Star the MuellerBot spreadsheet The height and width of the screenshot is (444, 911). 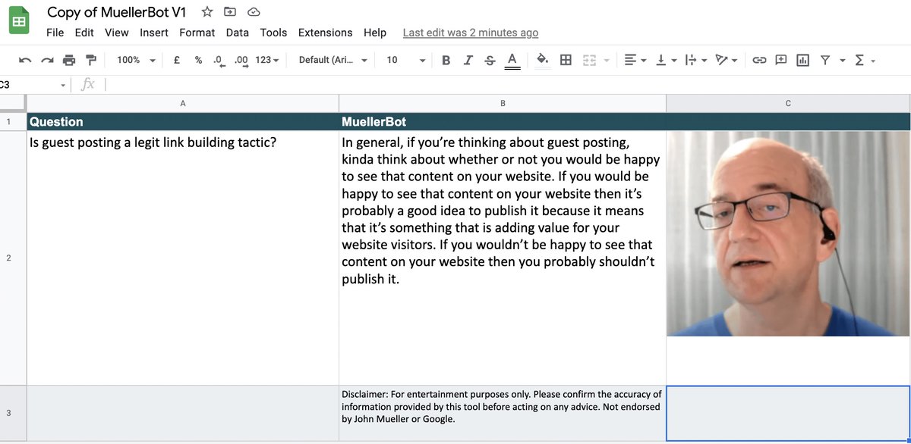pos(207,11)
